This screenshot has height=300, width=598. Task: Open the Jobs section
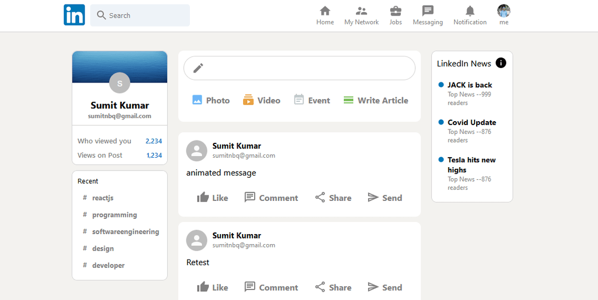395,15
